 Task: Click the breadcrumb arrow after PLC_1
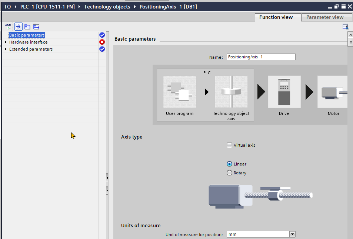[79, 7]
